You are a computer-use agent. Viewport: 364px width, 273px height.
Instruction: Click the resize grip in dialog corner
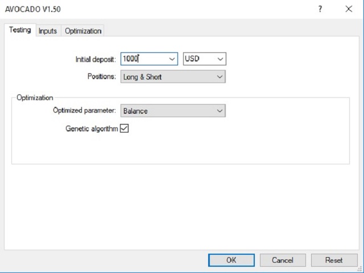360,269
